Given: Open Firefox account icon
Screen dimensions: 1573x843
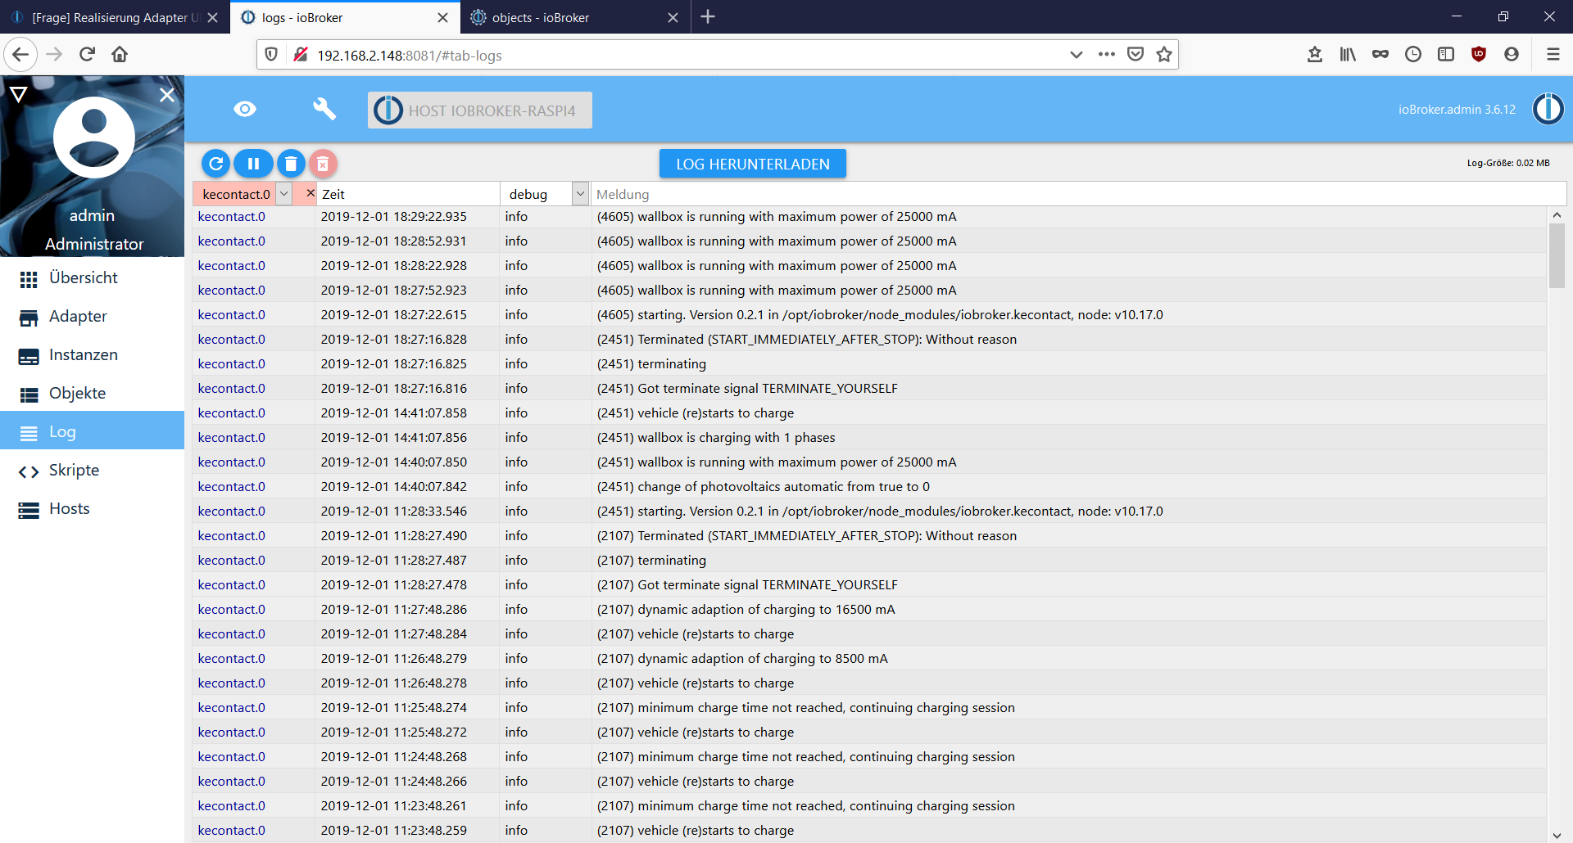Looking at the screenshot, I should (1512, 55).
